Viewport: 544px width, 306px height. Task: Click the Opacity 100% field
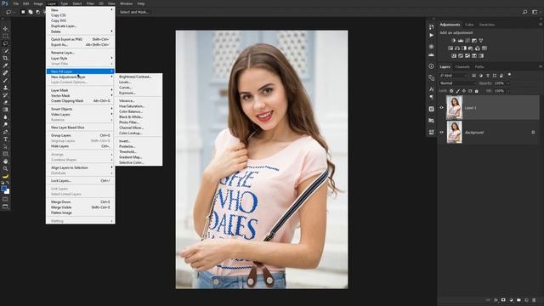(x=499, y=83)
